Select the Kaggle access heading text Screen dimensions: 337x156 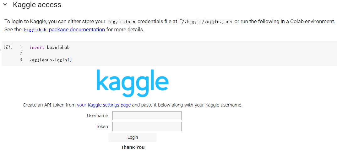click(x=37, y=5)
